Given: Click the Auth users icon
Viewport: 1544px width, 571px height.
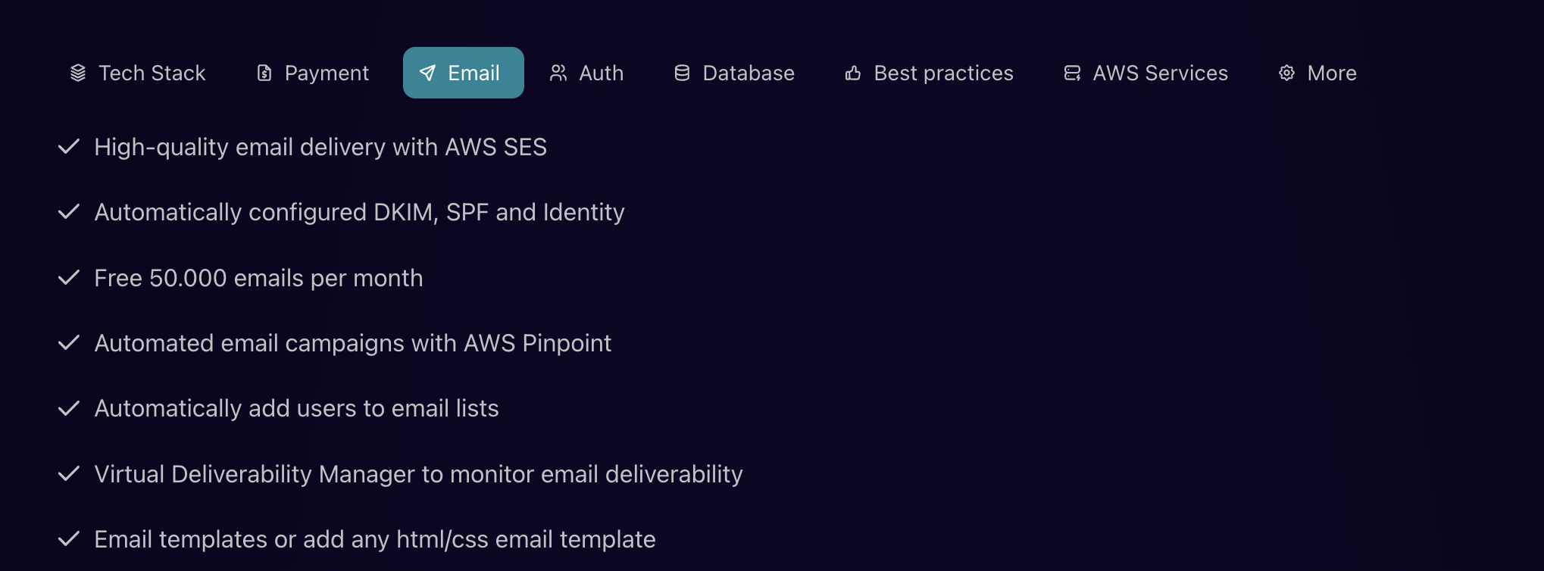Looking at the screenshot, I should pyautogui.click(x=558, y=73).
